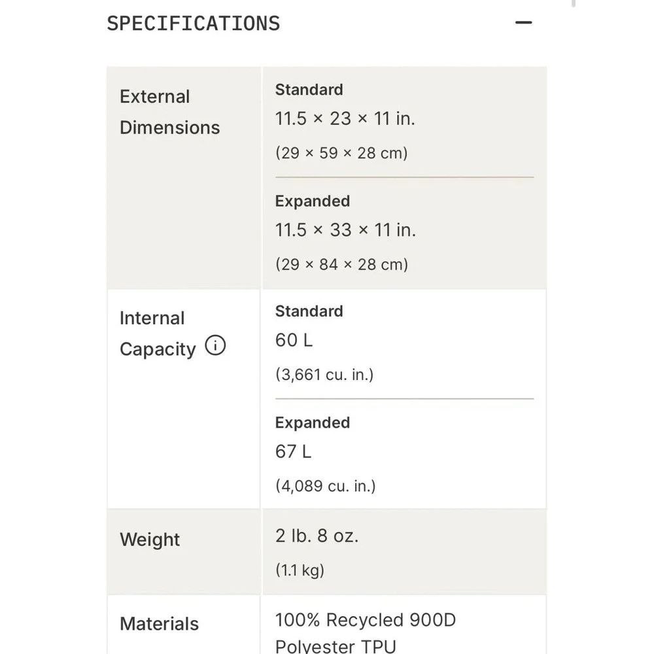Select the Materials row label

click(x=160, y=624)
